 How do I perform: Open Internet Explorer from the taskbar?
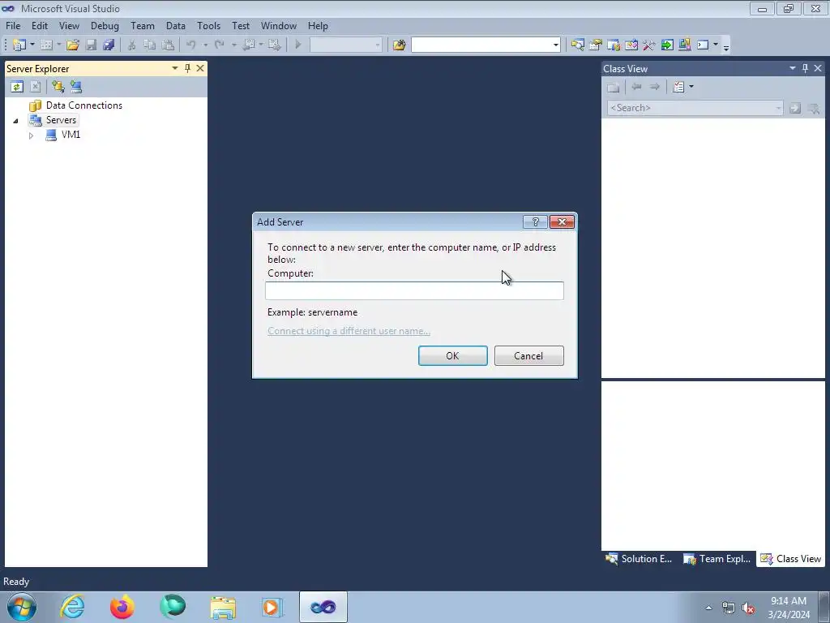point(72,607)
